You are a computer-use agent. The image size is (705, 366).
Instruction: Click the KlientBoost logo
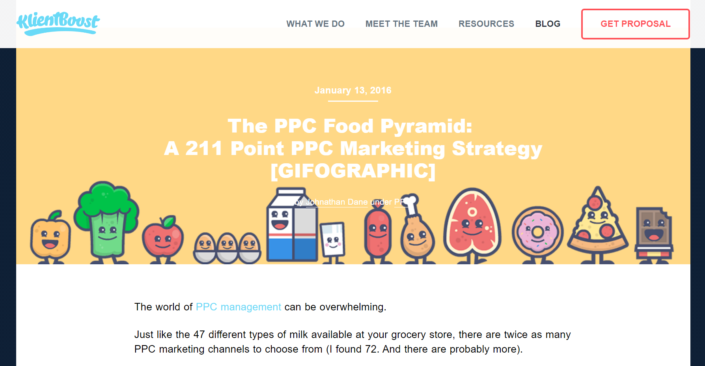click(x=58, y=24)
